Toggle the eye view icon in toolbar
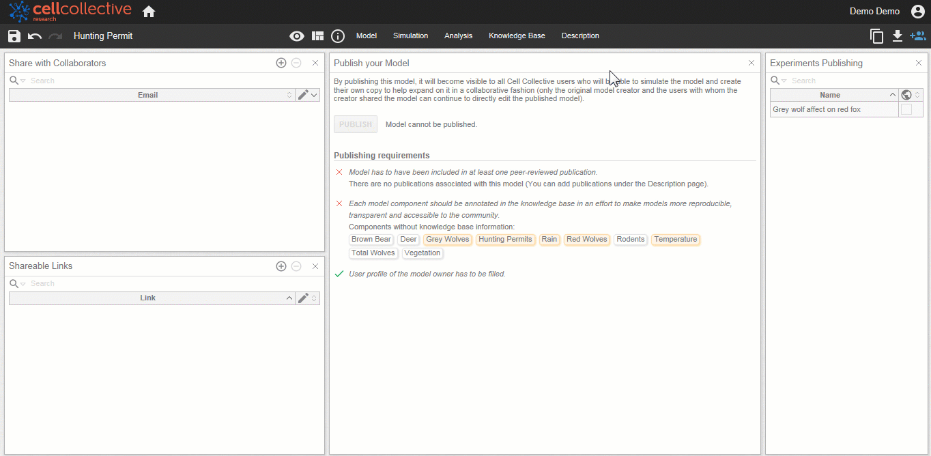This screenshot has width=931, height=456. click(x=297, y=36)
